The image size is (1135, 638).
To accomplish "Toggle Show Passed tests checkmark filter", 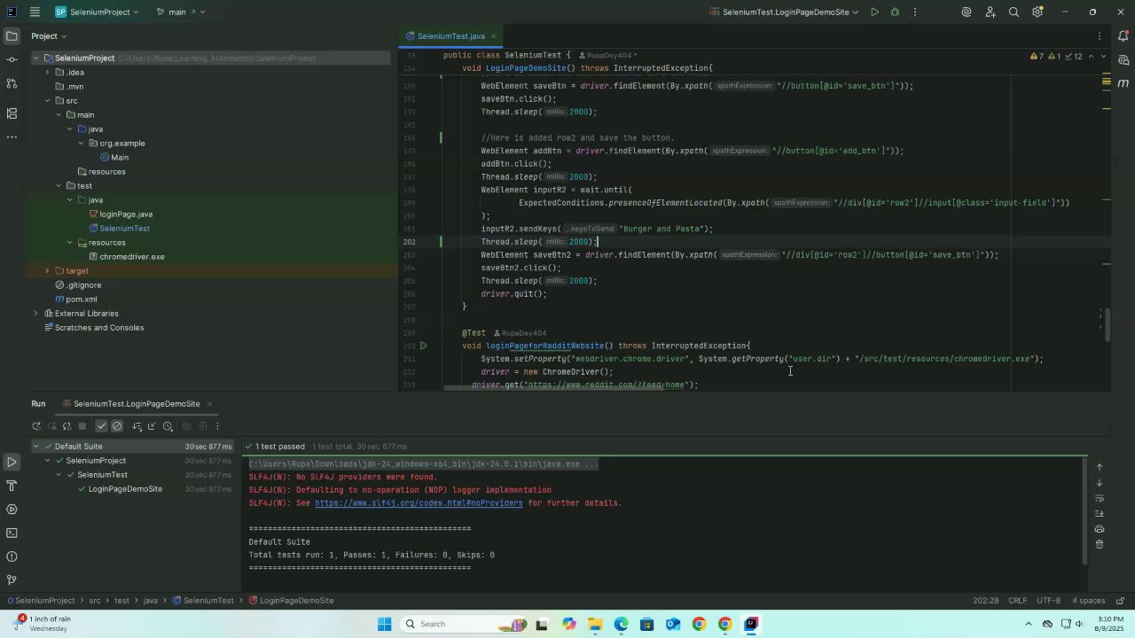I will [101, 426].
